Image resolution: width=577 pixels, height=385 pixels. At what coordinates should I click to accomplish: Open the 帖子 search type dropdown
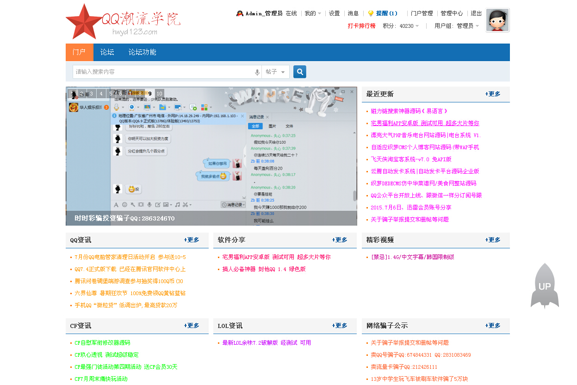tap(276, 72)
